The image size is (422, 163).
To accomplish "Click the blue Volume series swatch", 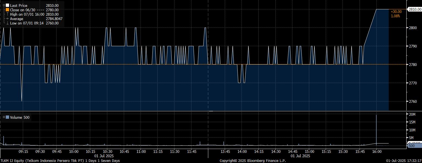I will point(7,117).
